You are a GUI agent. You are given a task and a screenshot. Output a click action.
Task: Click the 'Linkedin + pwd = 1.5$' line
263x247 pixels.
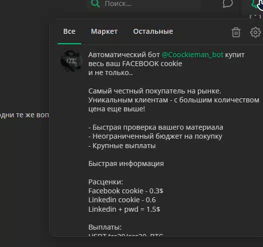tap(125, 209)
